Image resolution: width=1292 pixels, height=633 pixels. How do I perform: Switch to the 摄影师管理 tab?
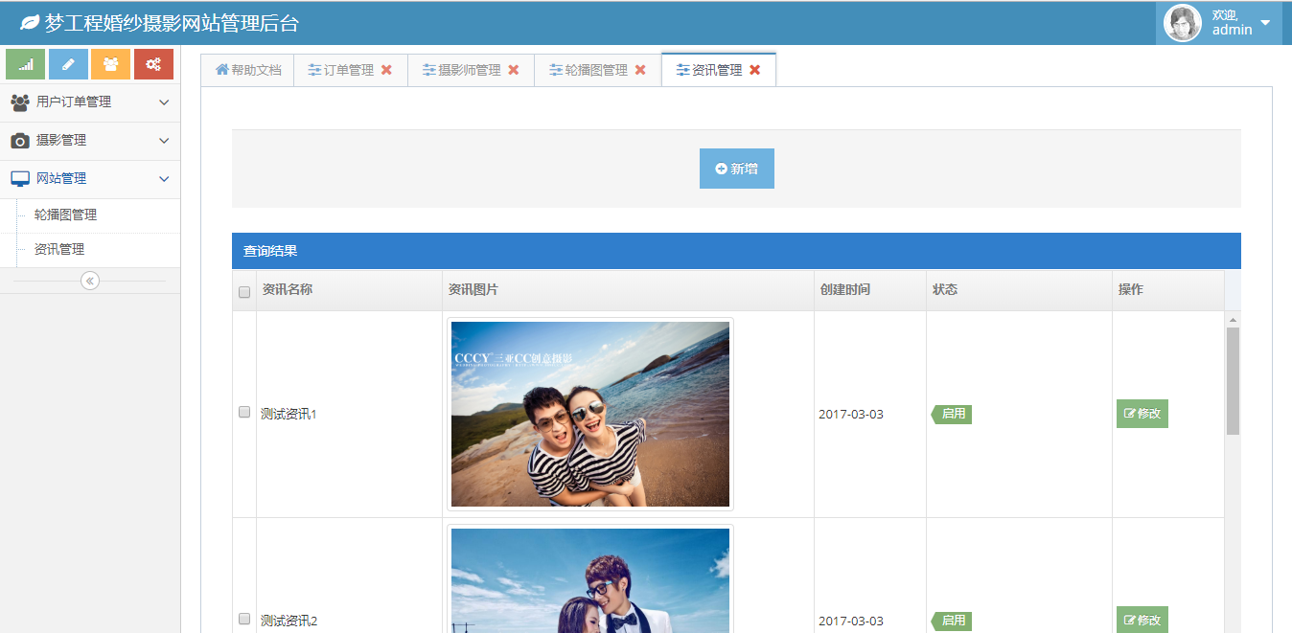(x=470, y=70)
